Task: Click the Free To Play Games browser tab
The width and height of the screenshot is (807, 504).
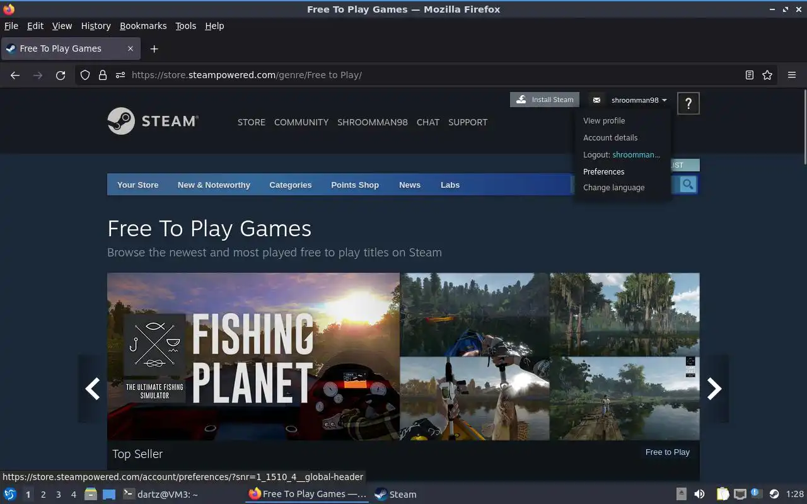Action: click(x=70, y=49)
